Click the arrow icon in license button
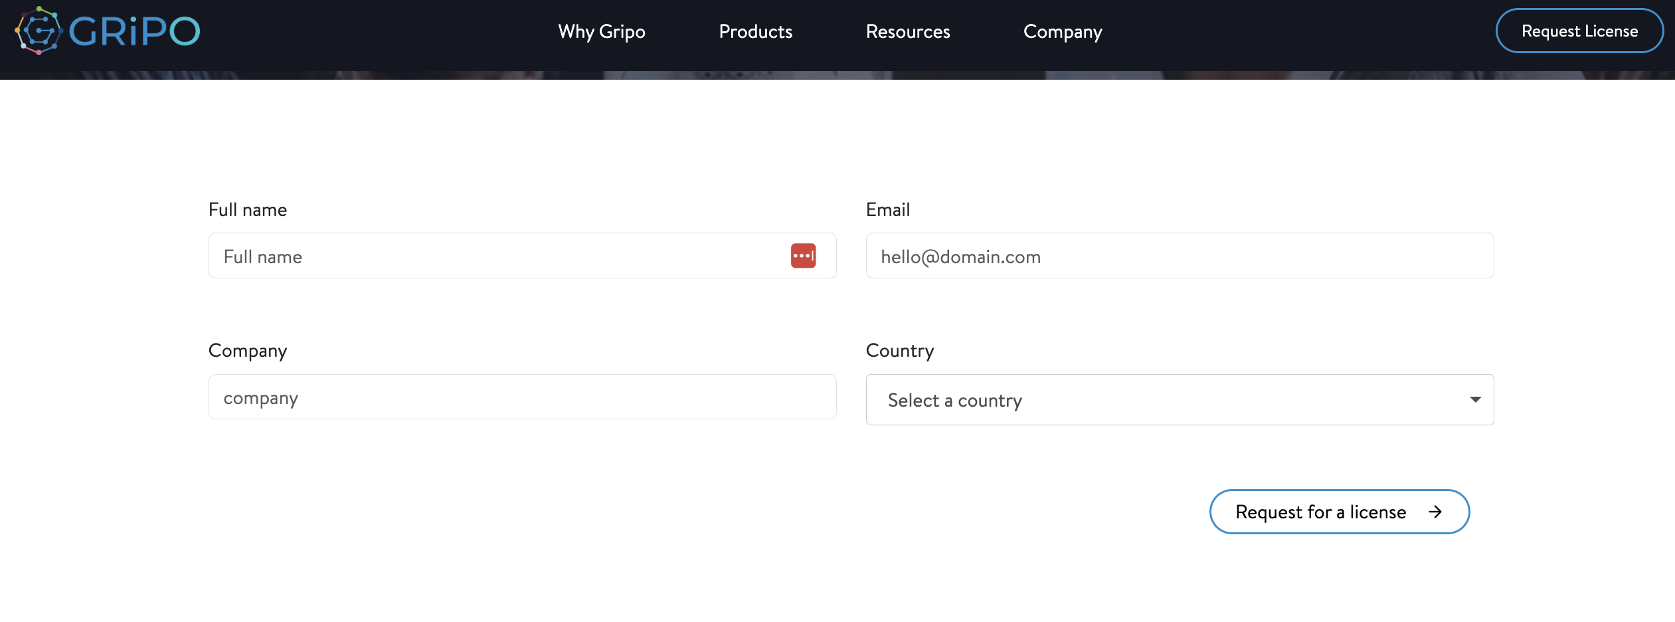The width and height of the screenshot is (1675, 622). tap(1435, 512)
